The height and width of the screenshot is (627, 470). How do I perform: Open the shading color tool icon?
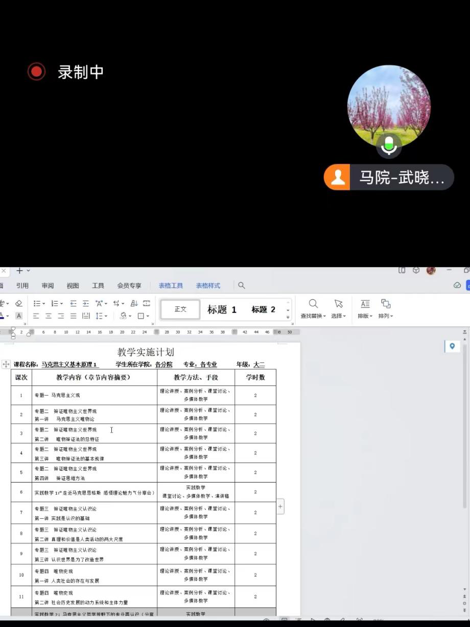[123, 316]
